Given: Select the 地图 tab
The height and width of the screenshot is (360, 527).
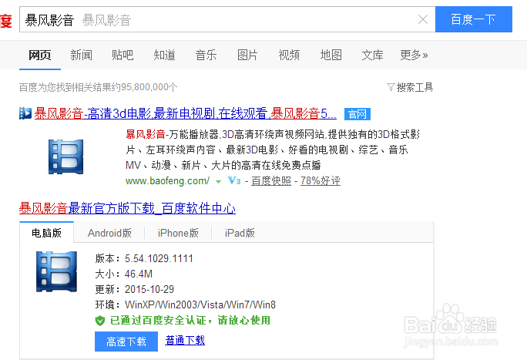Looking at the screenshot, I should pyautogui.click(x=331, y=55).
